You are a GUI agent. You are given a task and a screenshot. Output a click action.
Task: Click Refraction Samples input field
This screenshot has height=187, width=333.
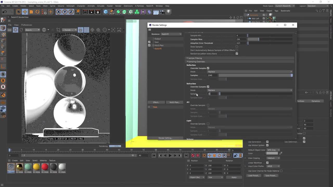click(212, 94)
